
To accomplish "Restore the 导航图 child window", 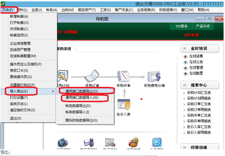I will 210,19.
